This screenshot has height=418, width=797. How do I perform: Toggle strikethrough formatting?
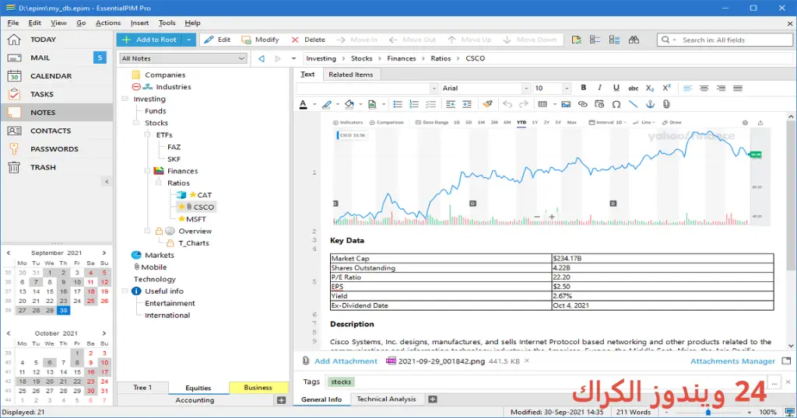[633, 88]
